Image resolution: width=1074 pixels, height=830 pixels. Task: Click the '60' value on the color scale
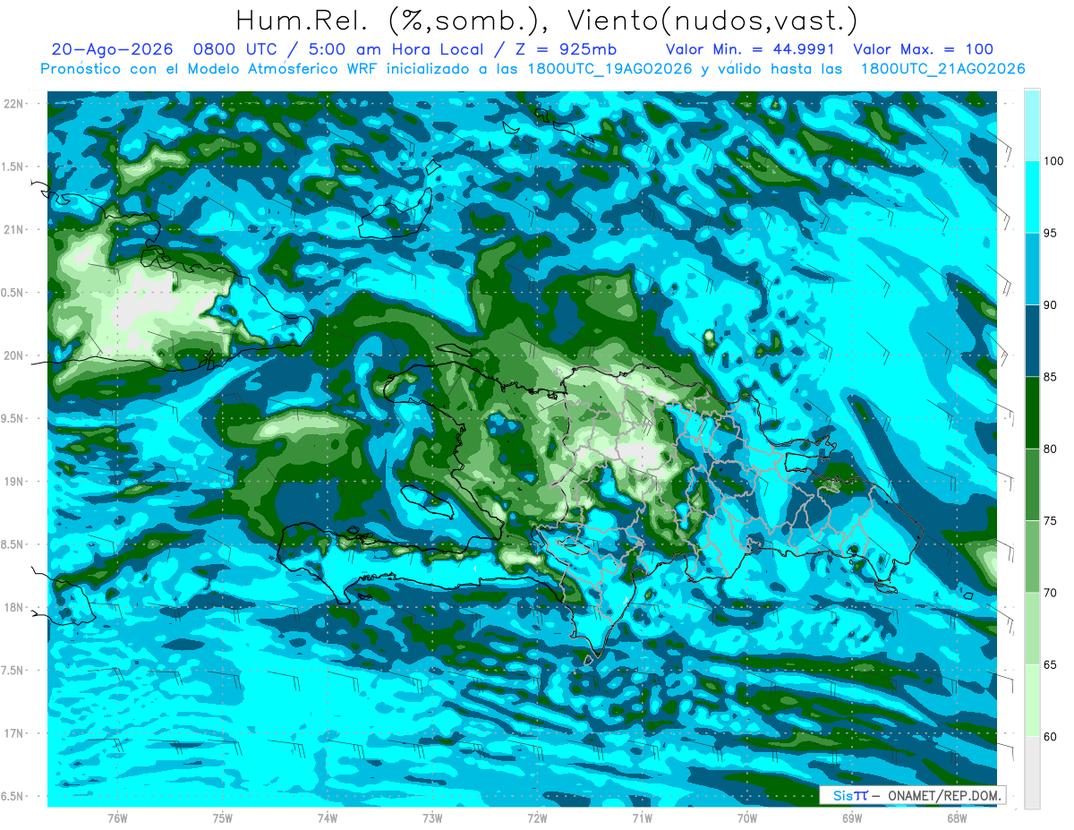[1052, 737]
